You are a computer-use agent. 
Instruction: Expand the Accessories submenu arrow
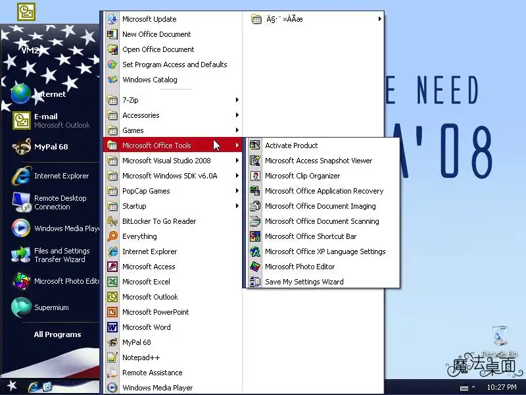coord(237,115)
